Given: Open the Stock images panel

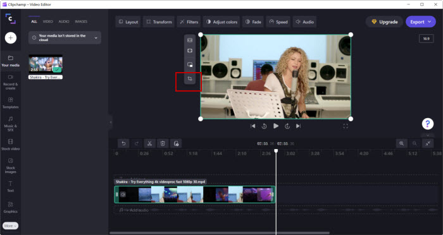Looking at the screenshot, I should pos(11,166).
